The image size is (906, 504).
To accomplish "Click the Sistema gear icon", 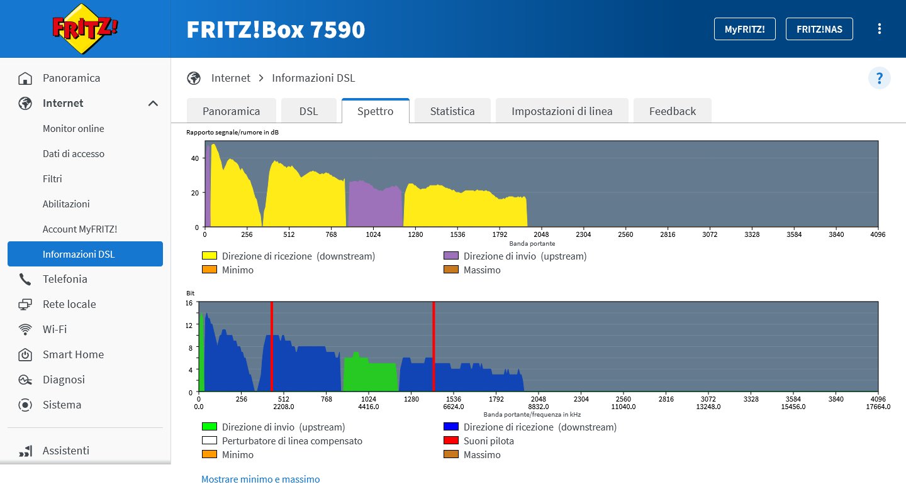I will 25,405.
